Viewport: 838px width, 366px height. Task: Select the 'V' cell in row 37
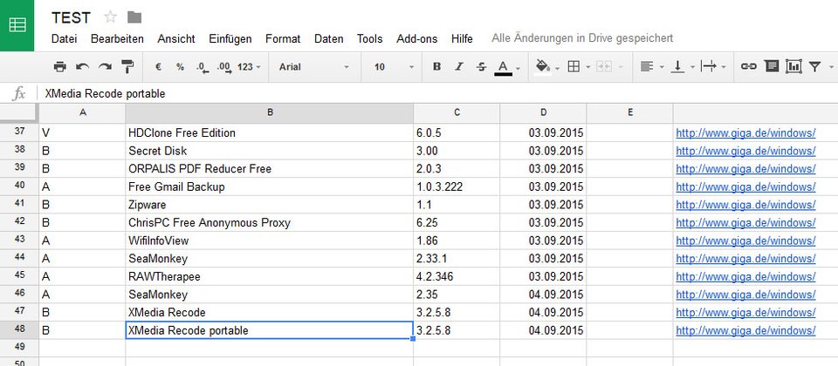click(x=82, y=132)
